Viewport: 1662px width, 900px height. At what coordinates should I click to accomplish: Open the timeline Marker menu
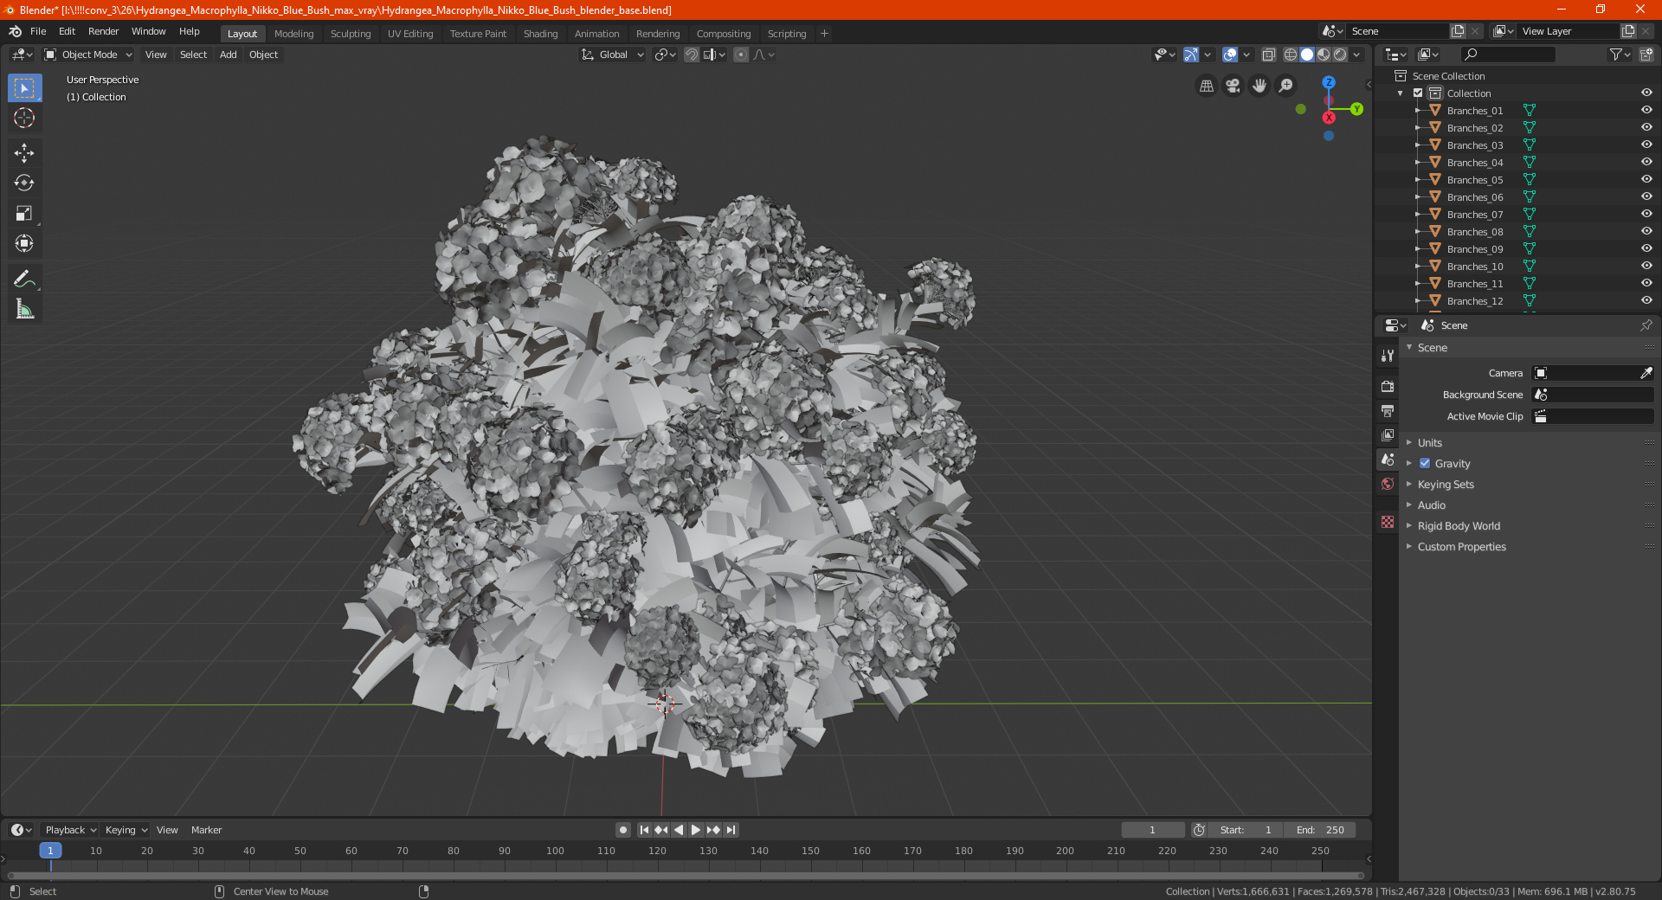(206, 830)
